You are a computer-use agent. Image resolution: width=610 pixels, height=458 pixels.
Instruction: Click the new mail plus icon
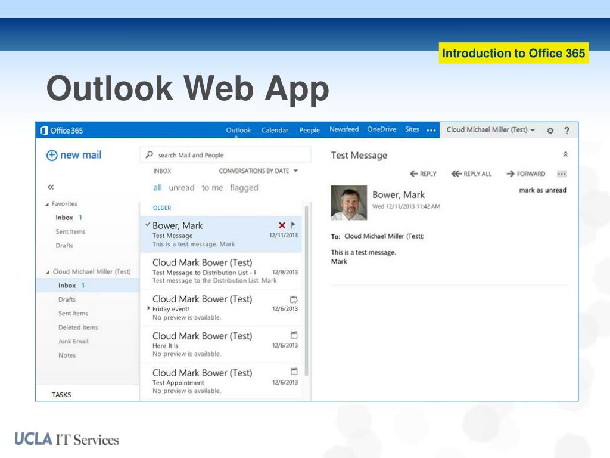[x=52, y=156]
